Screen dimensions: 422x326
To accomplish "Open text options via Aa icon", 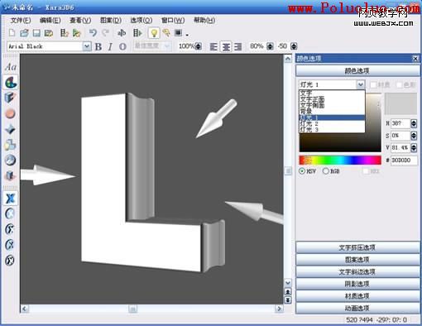I will pyautogui.click(x=11, y=67).
